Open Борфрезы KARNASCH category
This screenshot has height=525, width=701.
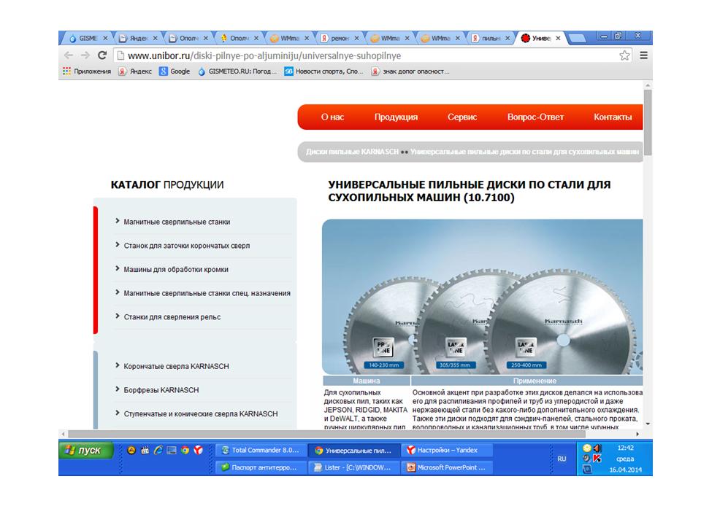coord(161,390)
